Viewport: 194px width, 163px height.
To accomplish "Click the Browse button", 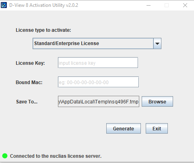I will tap(157, 101).
